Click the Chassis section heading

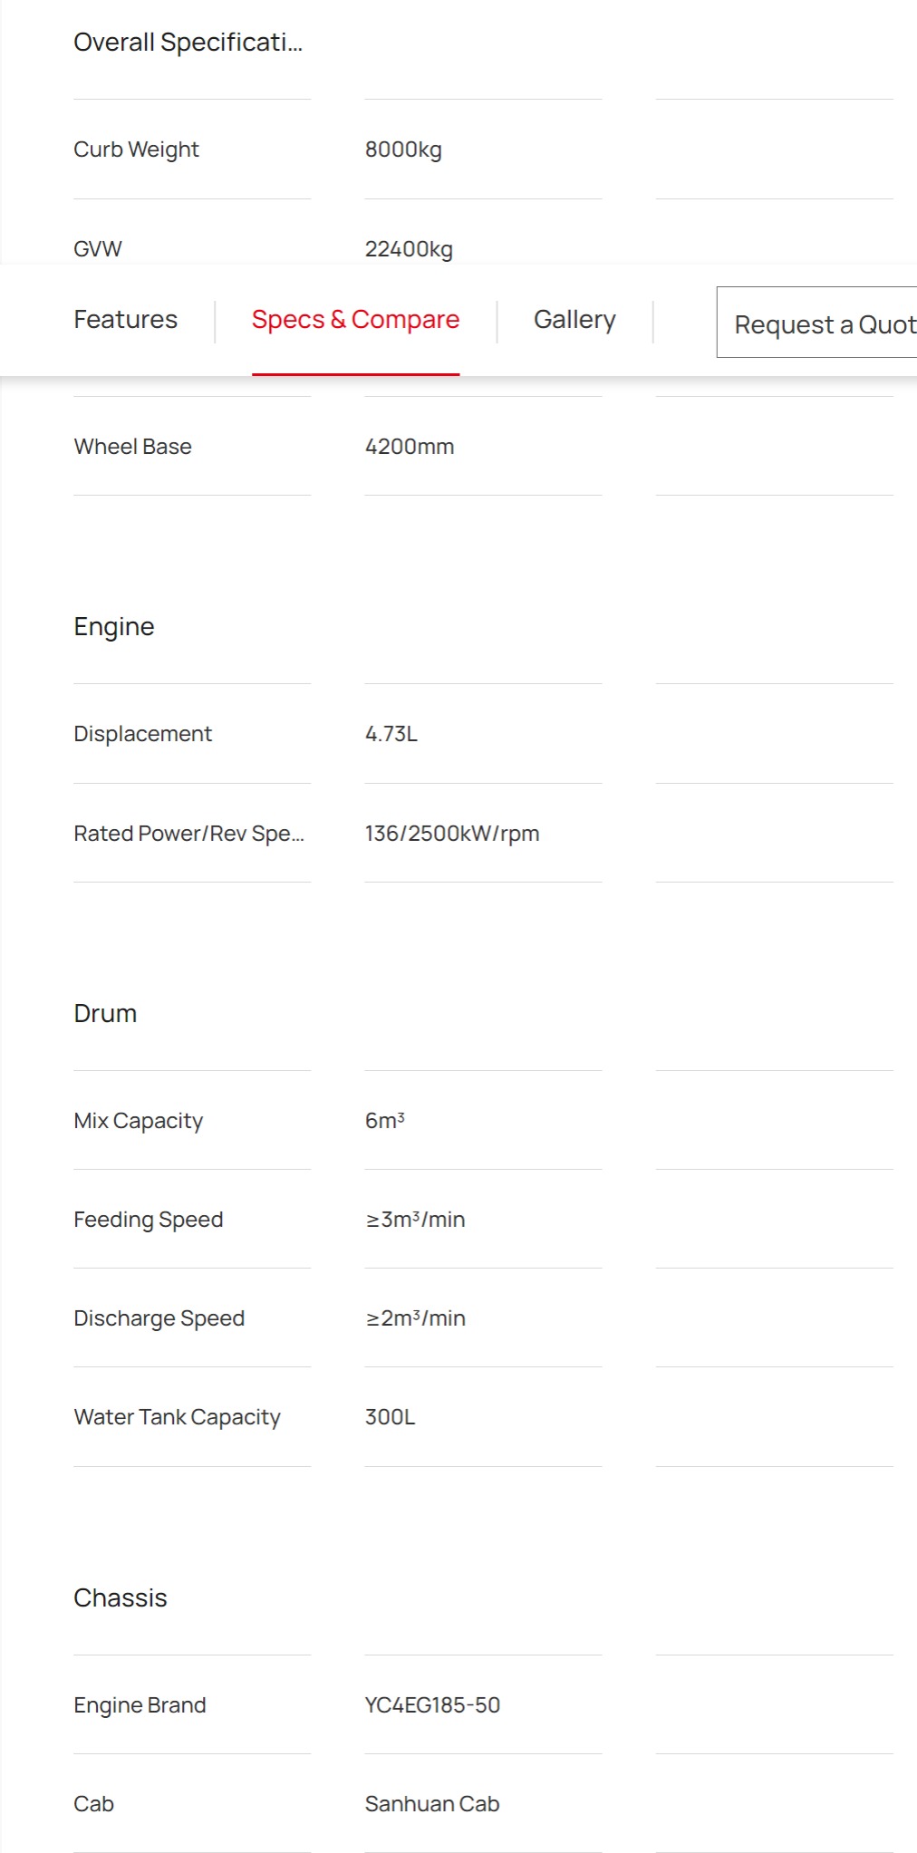point(121,1598)
